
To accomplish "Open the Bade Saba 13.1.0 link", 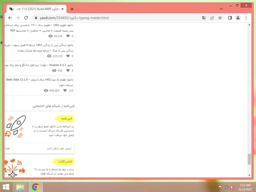I will coord(40,82).
